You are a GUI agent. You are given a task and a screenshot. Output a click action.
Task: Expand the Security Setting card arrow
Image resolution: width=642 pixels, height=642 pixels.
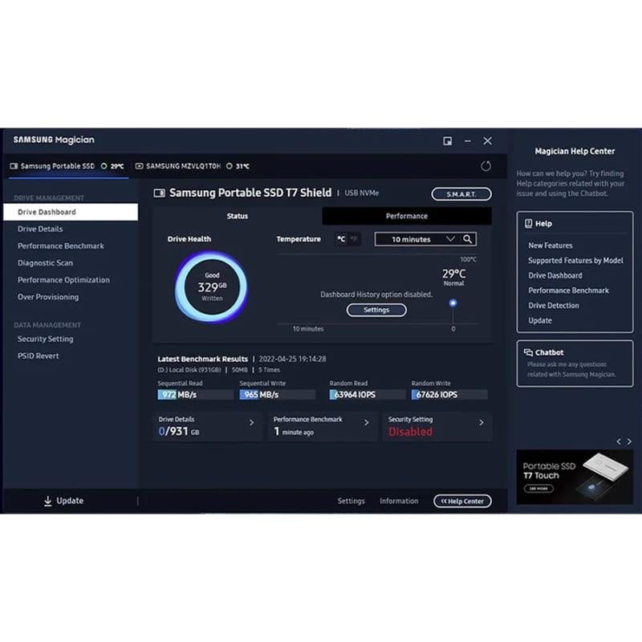pyautogui.click(x=481, y=423)
